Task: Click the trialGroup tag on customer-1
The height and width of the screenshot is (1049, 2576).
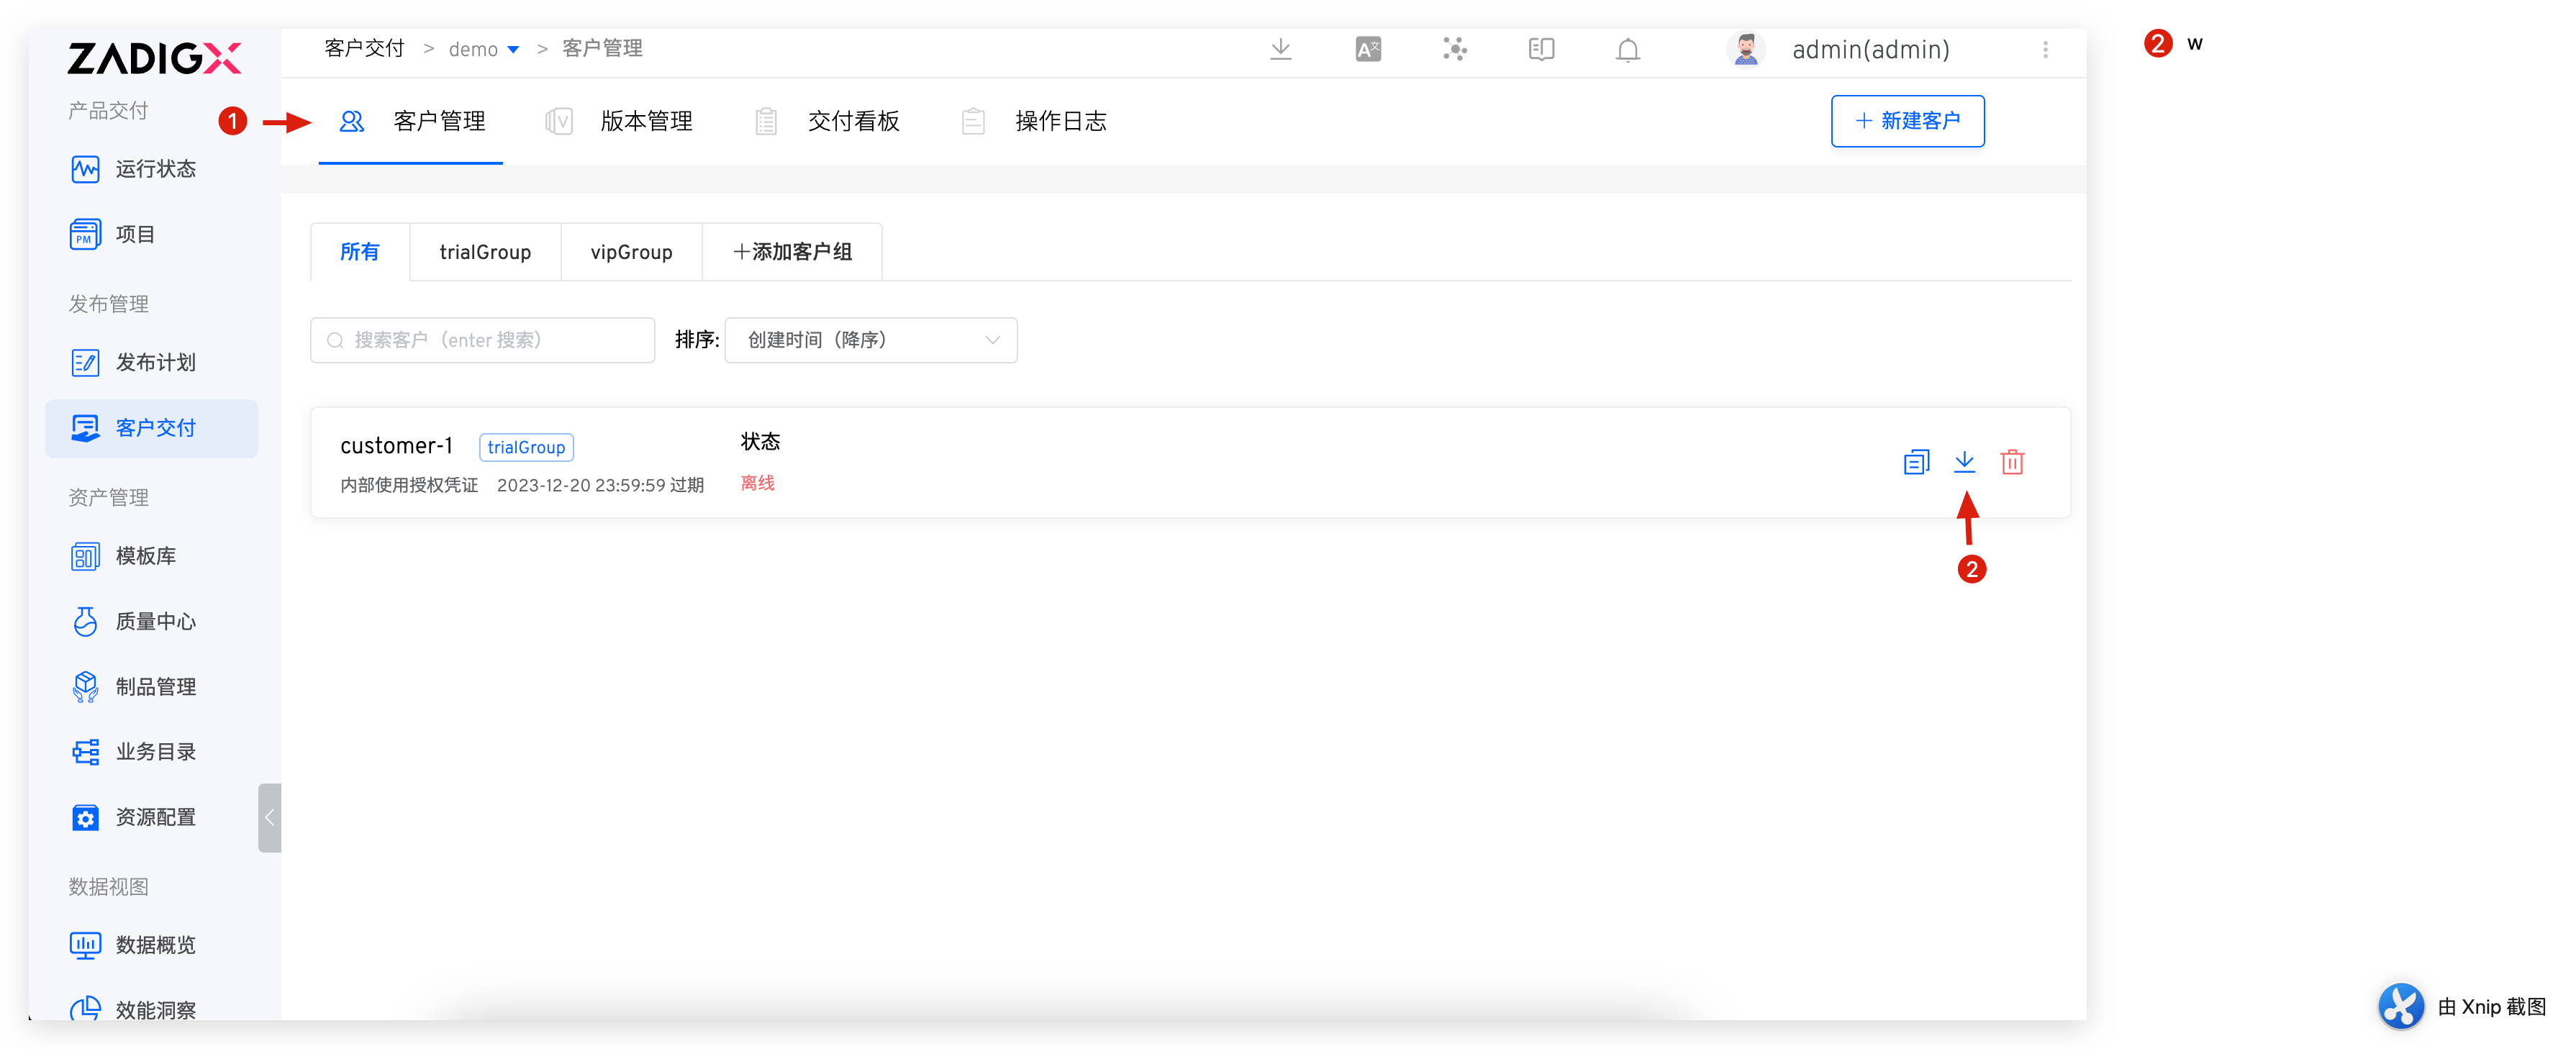Action: pos(526,447)
